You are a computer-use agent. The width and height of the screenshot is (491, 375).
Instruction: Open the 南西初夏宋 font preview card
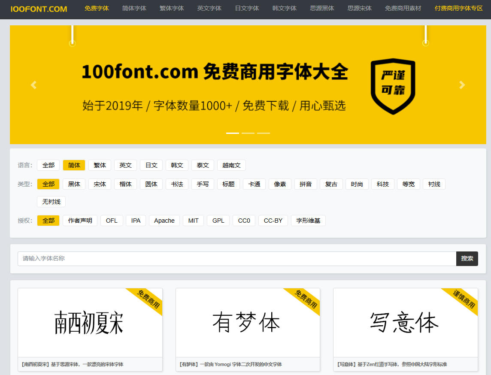[90, 323]
